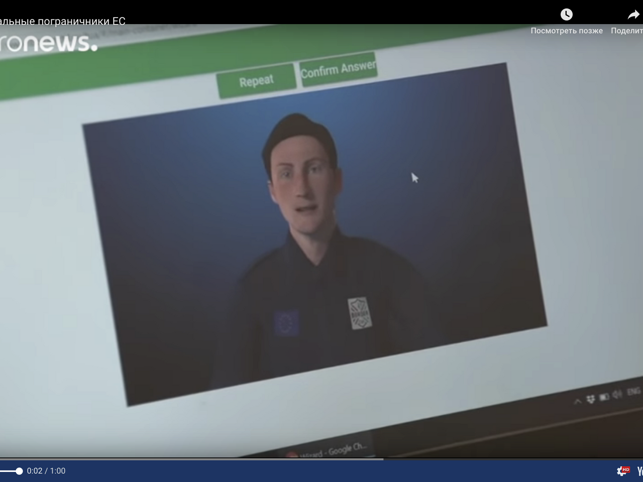Click the green Repeat button in the video
Image resolution: width=643 pixels, height=482 pixels.
pos(256,80)
